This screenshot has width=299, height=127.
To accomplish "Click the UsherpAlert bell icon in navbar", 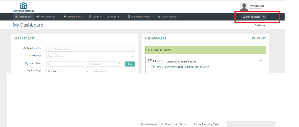I will click(x=65, y=17).
